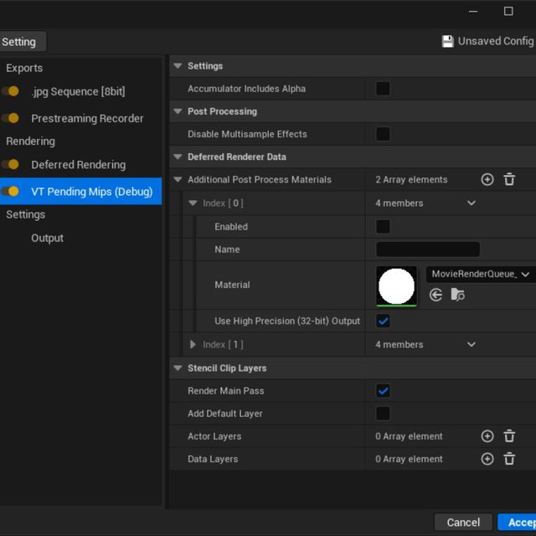Empty the Data Layers array
Screen dimensions: 536x536
tap(509, 459)
